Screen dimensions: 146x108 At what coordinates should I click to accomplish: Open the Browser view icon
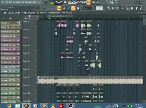pos(127,8)
